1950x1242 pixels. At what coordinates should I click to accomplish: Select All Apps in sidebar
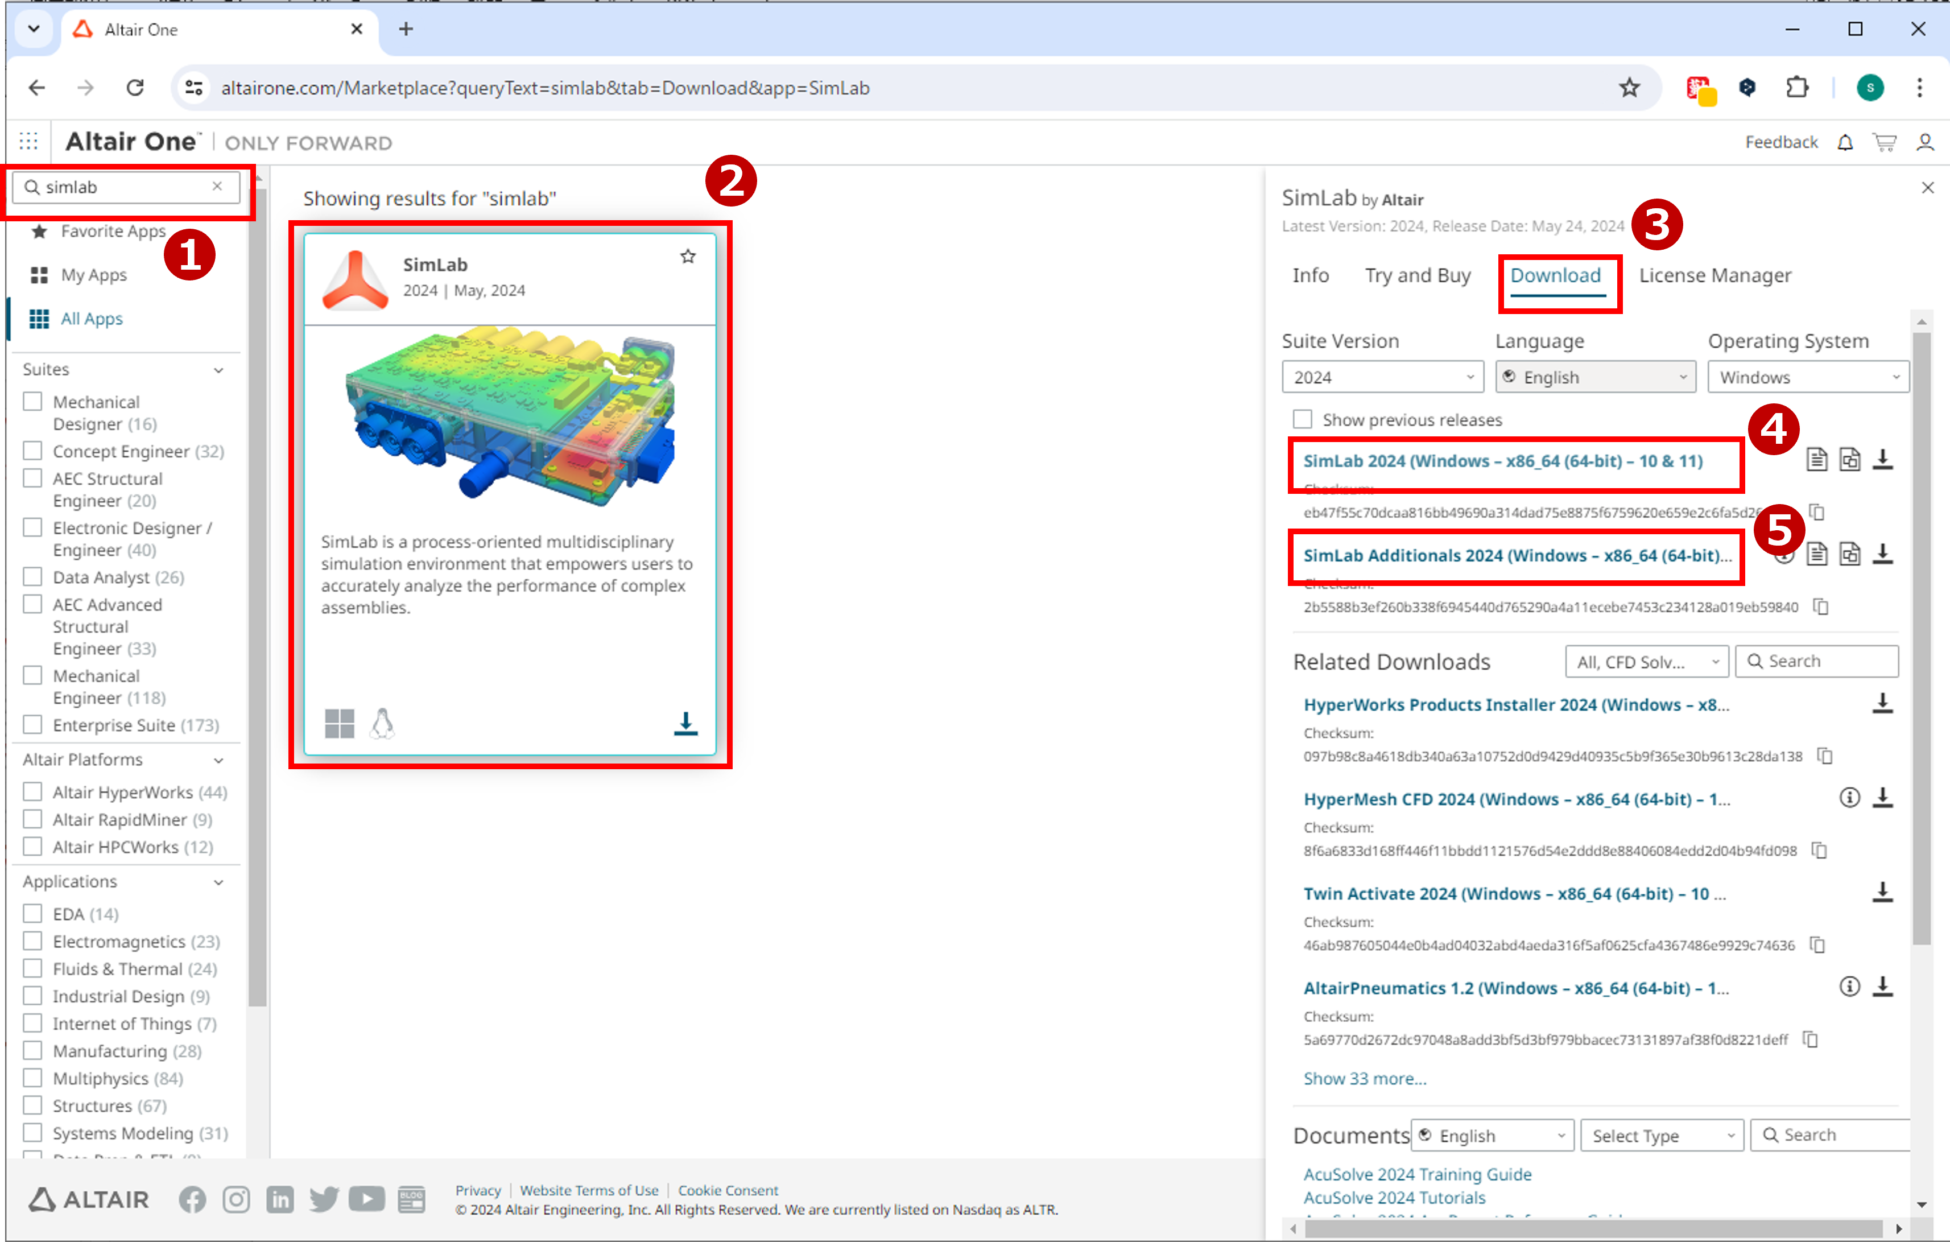92,319
